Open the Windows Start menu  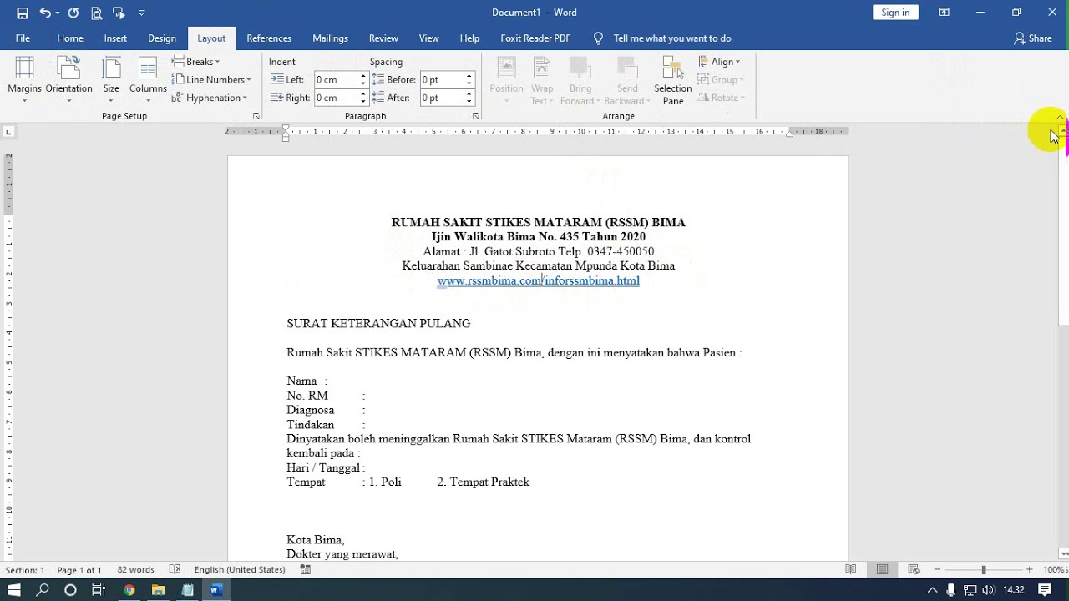point(14,590)
